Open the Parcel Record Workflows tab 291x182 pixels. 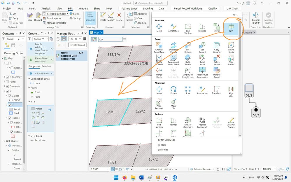coord(188,8)
